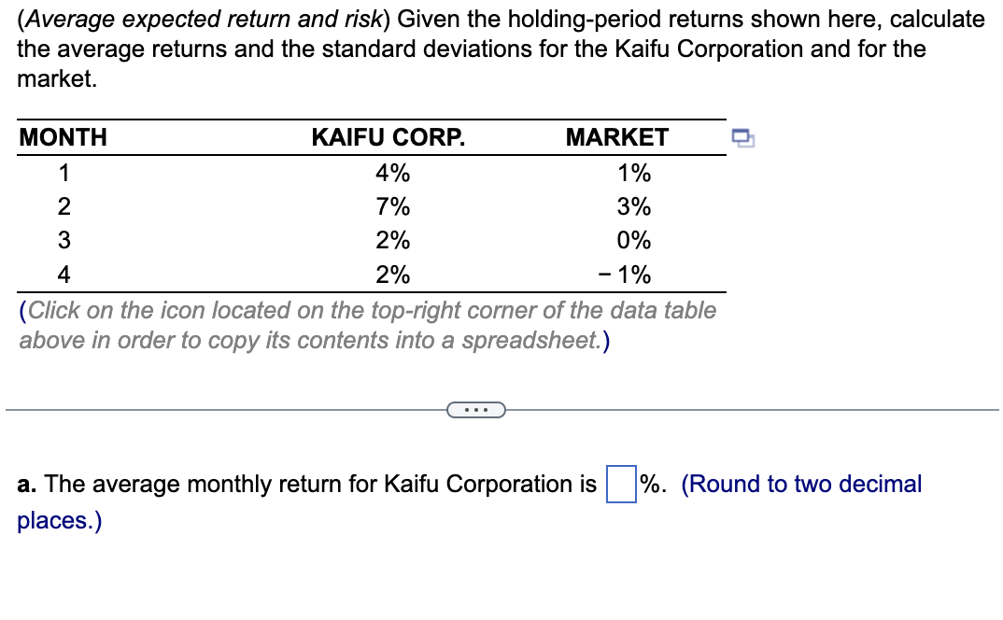Click the 4% return for month 1
Image resolution: width=1003 pixels, height=620 pixels.
392,172
